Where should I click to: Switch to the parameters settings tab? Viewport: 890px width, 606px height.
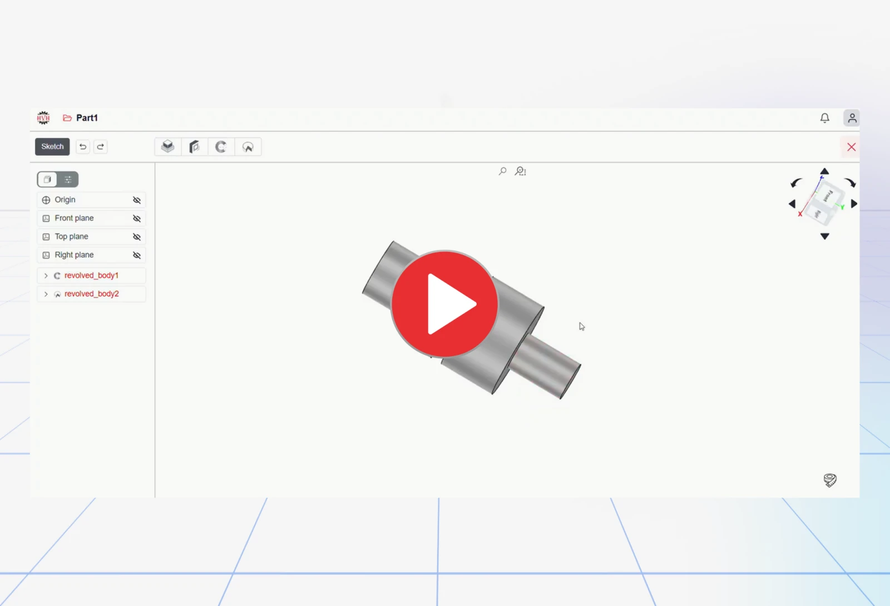point(68,179)
